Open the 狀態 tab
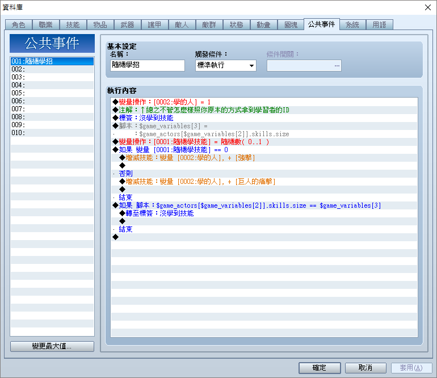 (x=237, y=25)
